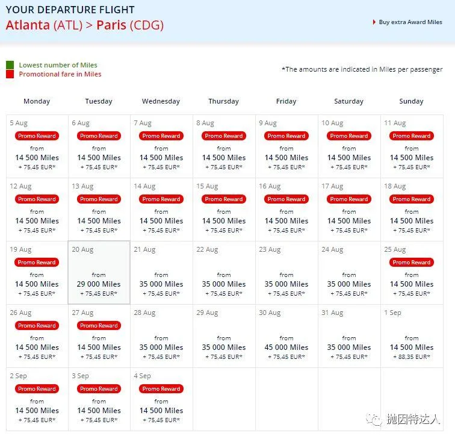
Task: Click the WeChat logo watermark icon
Action: click(x=375, y=419)
